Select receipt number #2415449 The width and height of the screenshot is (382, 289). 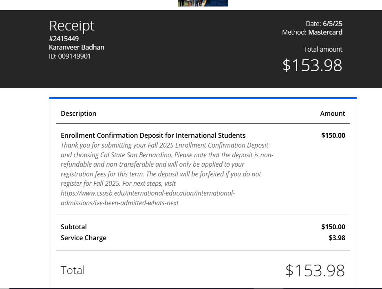point(64,39)
